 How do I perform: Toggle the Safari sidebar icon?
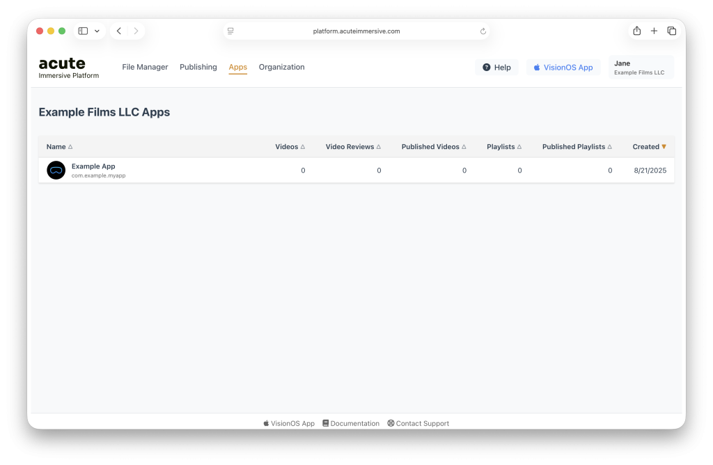[x=83, y=31]
